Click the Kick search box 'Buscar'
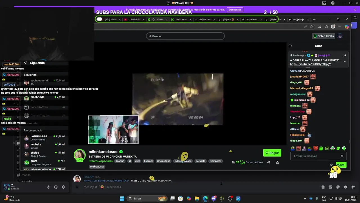Viewport: 360px width, 203px height. (185, 36)
